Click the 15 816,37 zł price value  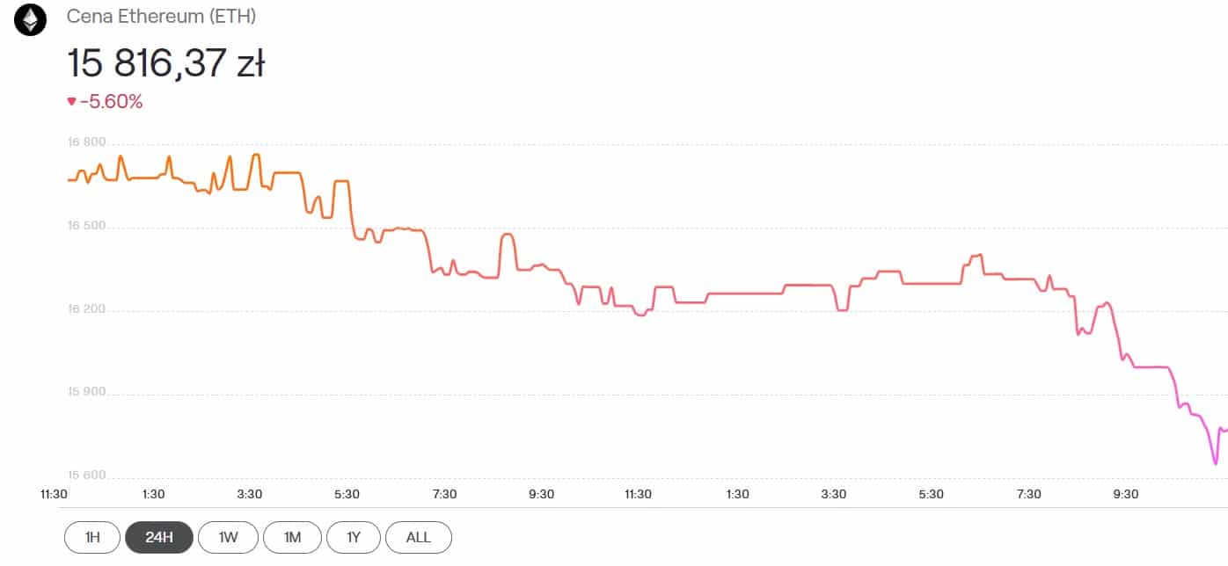(166, 64)
